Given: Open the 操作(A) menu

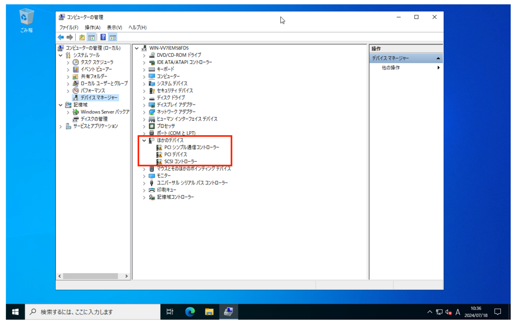Looking at the screenshot, I should 93,28.
